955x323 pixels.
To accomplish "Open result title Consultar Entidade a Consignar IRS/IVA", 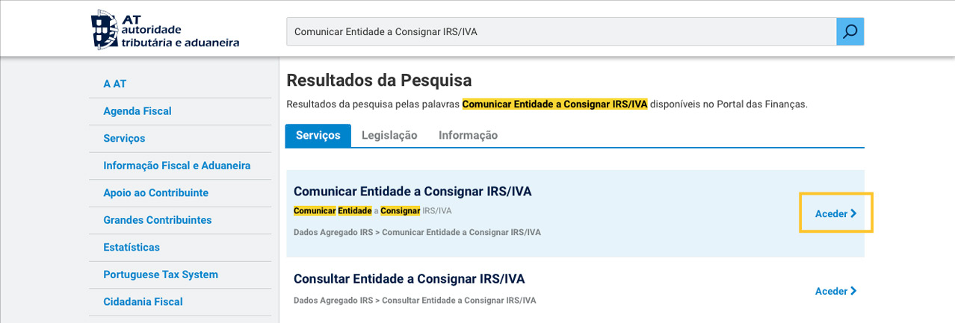I will click(409, 279).
